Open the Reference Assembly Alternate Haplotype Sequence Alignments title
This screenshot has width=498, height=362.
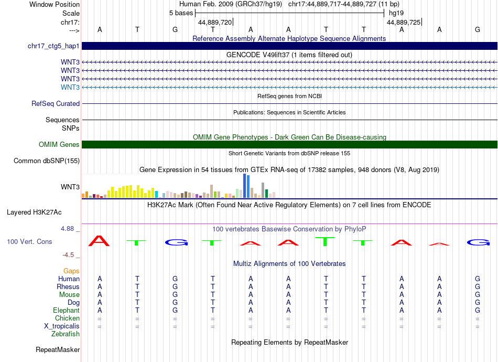[289, 38]
